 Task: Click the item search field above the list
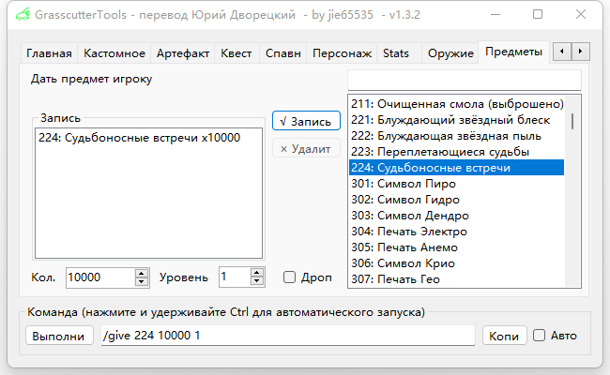[464, 80]
